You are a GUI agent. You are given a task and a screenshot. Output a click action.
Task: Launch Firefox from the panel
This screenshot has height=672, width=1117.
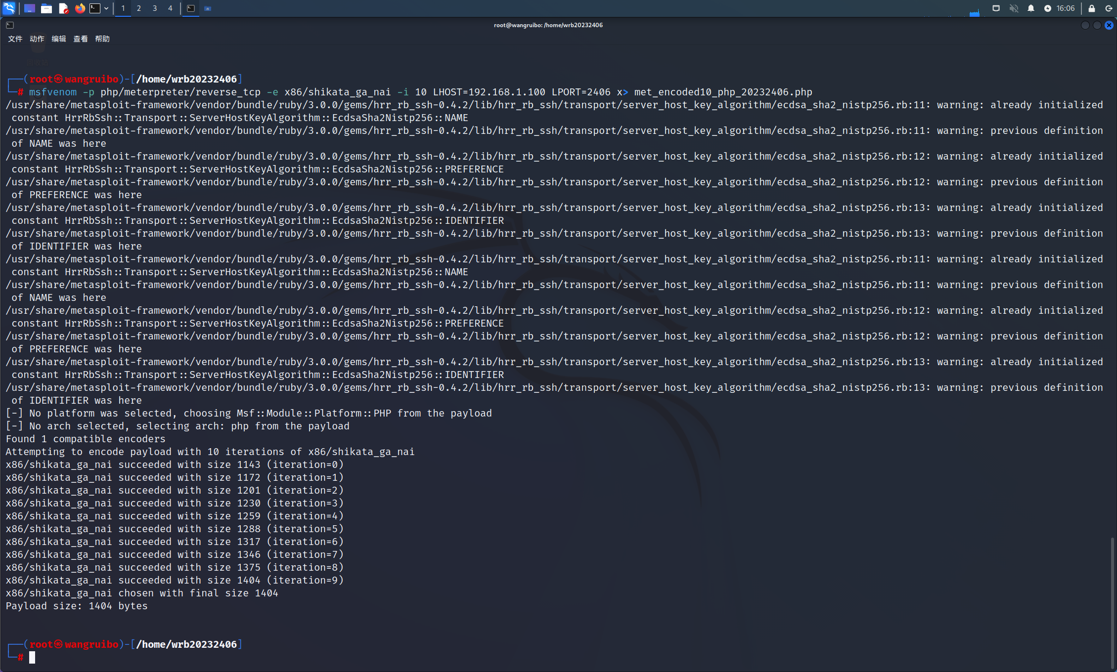(80, 8)
